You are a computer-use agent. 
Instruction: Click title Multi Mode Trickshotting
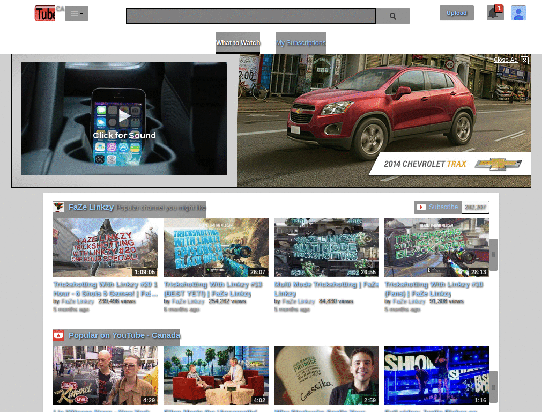[x=327, y=289]
